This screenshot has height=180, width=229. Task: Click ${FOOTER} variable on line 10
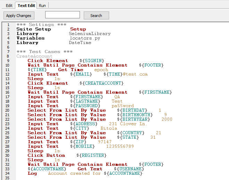click(x=151, y=65)
